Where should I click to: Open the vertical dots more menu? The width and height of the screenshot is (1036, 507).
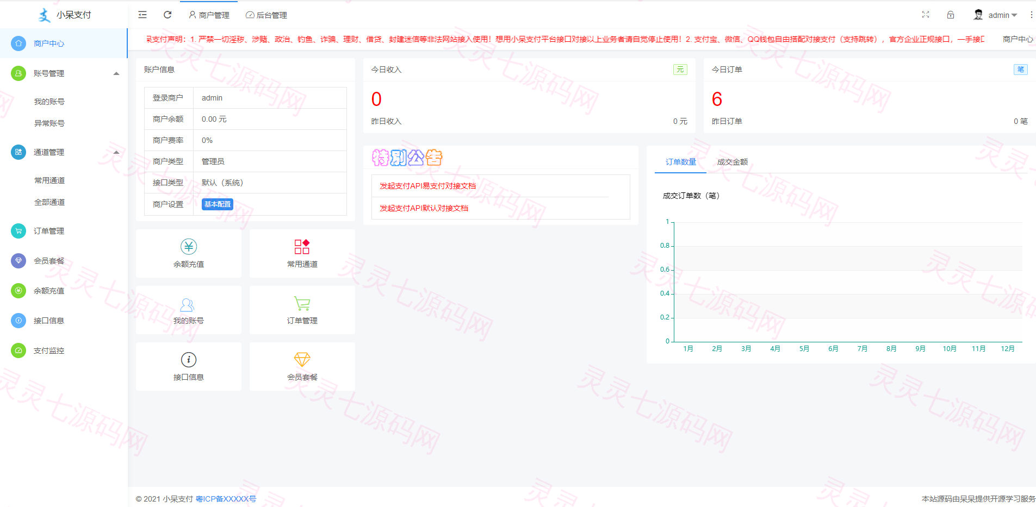pyautogui.click(x=1031, y=15)
